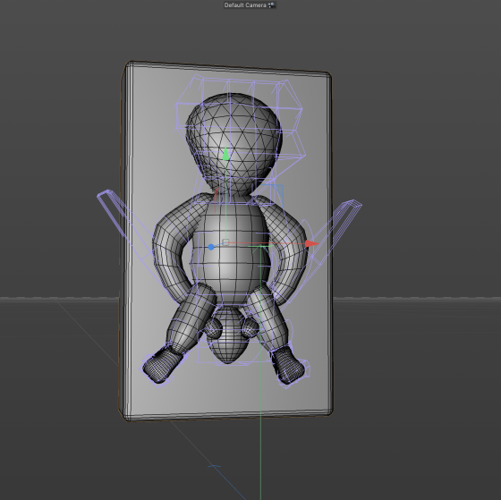
Task: Grab the red X-axis arrow handle
Action: (311, 244)
